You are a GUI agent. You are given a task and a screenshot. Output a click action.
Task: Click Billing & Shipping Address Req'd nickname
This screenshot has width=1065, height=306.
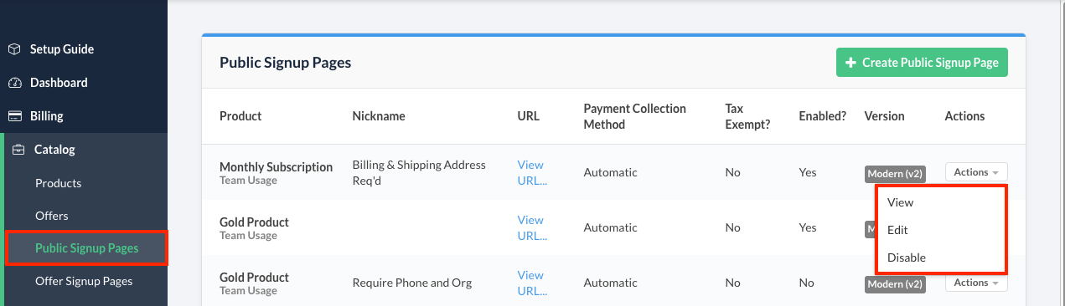[x=419, y=172]
